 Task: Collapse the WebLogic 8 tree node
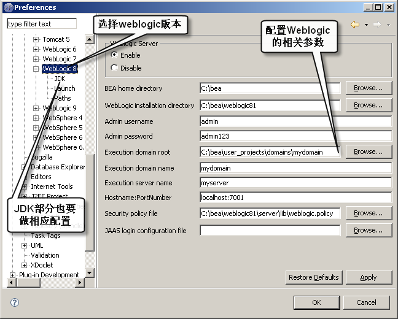[x=36, y=69]
